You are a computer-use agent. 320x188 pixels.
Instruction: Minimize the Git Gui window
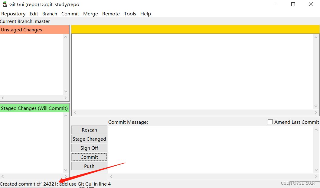tap(276, 4)
